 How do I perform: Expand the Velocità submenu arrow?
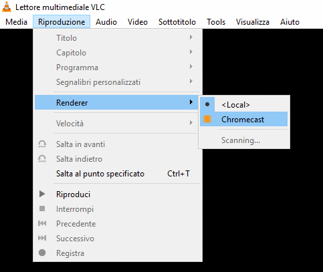coord(191,123)
